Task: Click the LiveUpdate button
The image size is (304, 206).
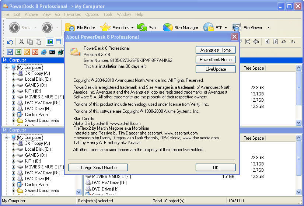Action: [216, 69]
